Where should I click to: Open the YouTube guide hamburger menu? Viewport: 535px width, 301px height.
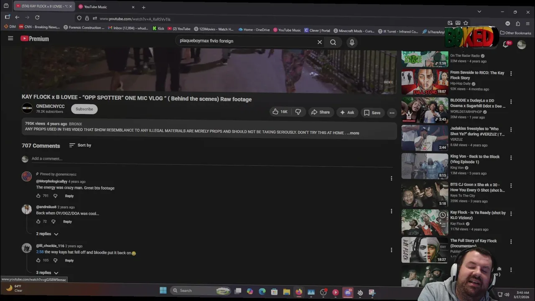tap(10, 38)
